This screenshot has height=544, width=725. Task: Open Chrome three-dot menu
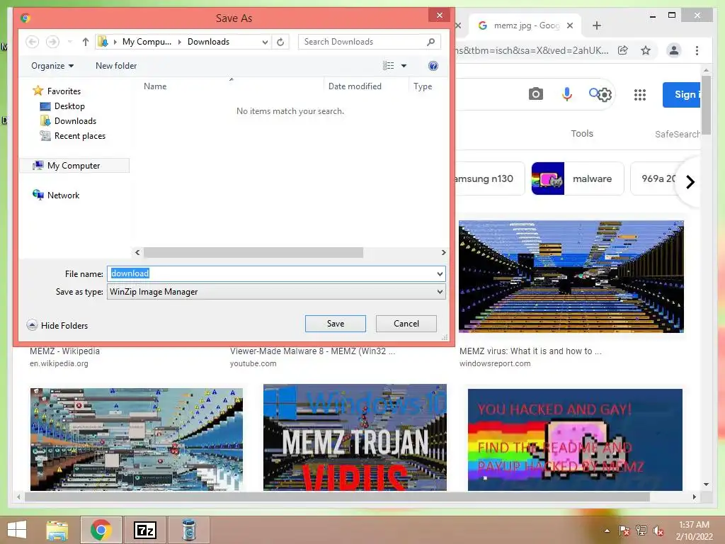click(x=697, y=50)
